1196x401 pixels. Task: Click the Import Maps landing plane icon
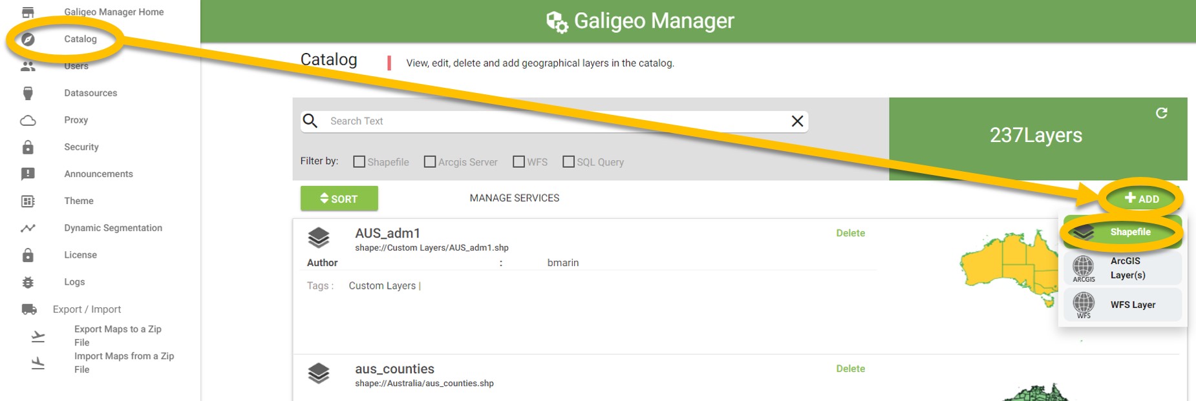[38, 364]
